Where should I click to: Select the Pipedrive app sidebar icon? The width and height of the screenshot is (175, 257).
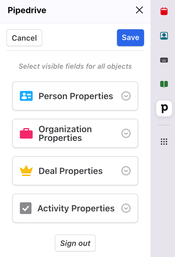(x=164, y=108)
